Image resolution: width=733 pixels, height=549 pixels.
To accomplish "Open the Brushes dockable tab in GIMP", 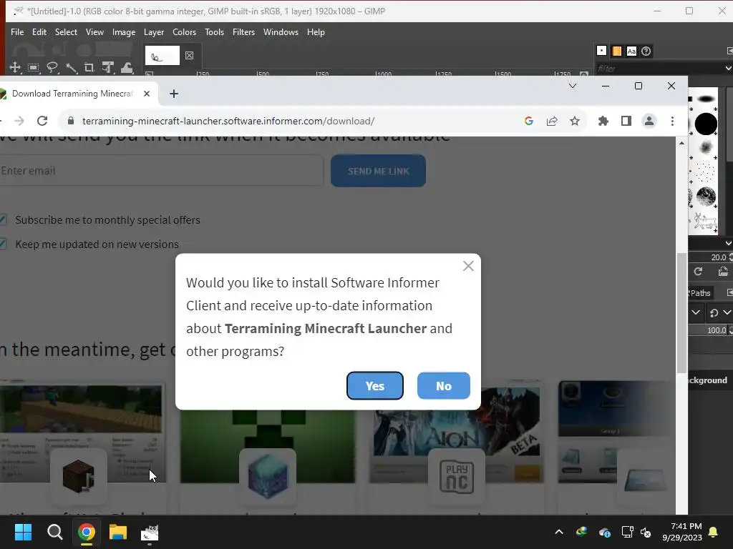I will tap(601, 51).
